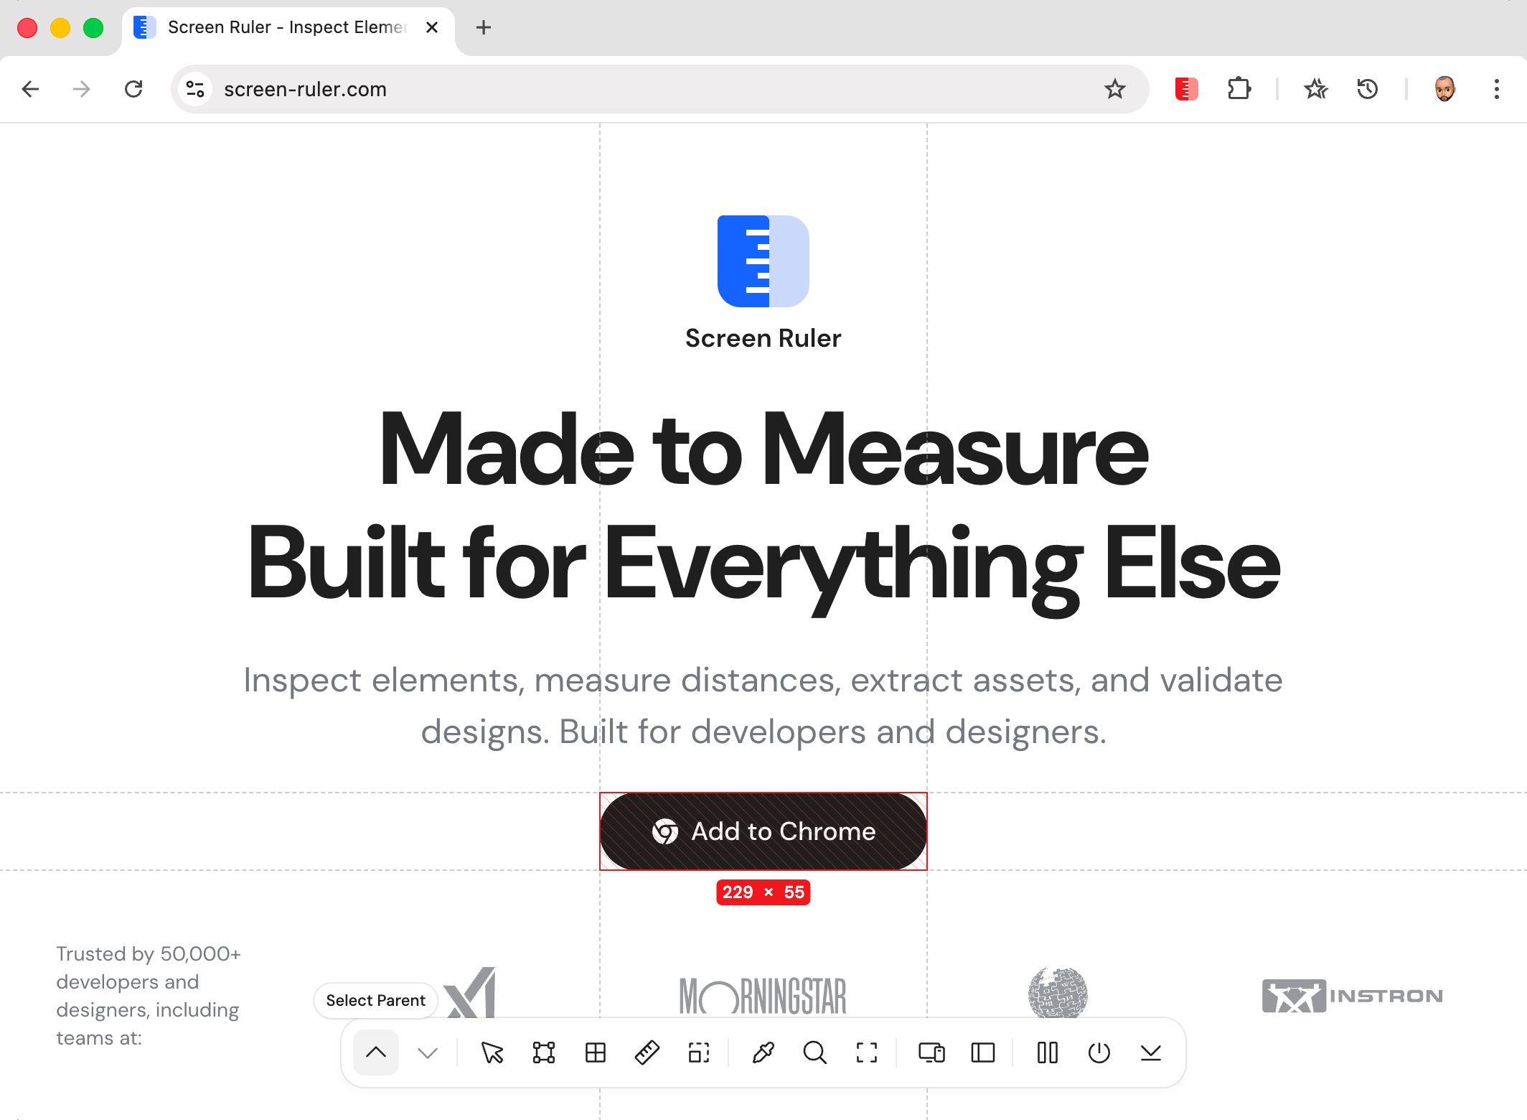
Task: Close the Screen Ruler tab
Action: [432, 27]
